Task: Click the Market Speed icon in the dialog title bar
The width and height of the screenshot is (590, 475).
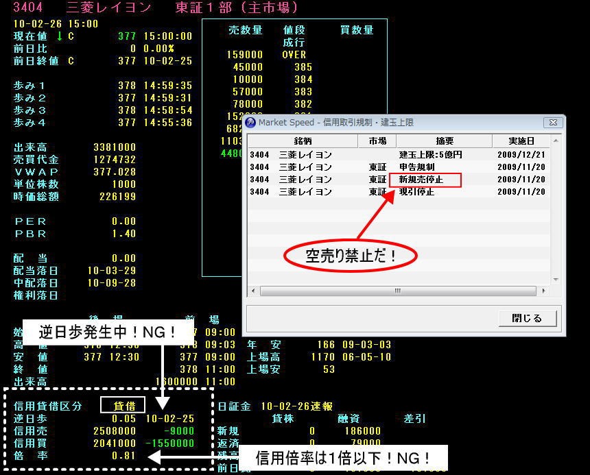Action: point(250,123)
